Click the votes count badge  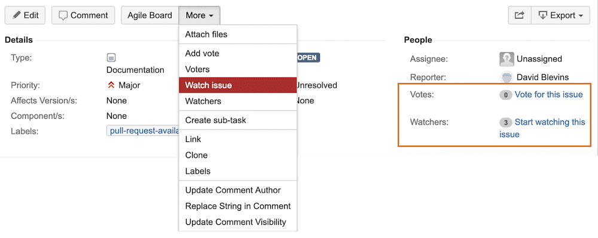(506, 95)
